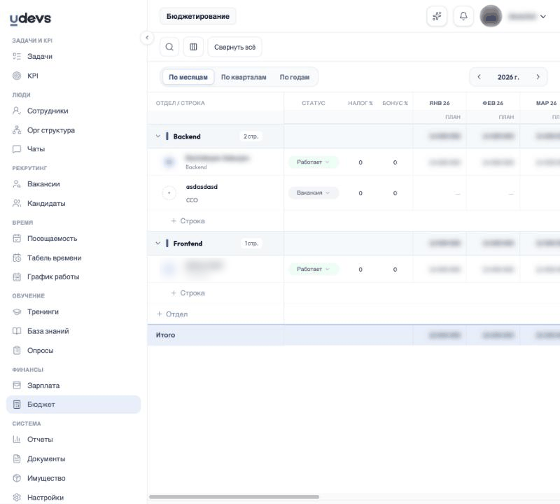Collapse the Backend department group
The width and height of the screenshot is (560, 504).
(158, 136)
